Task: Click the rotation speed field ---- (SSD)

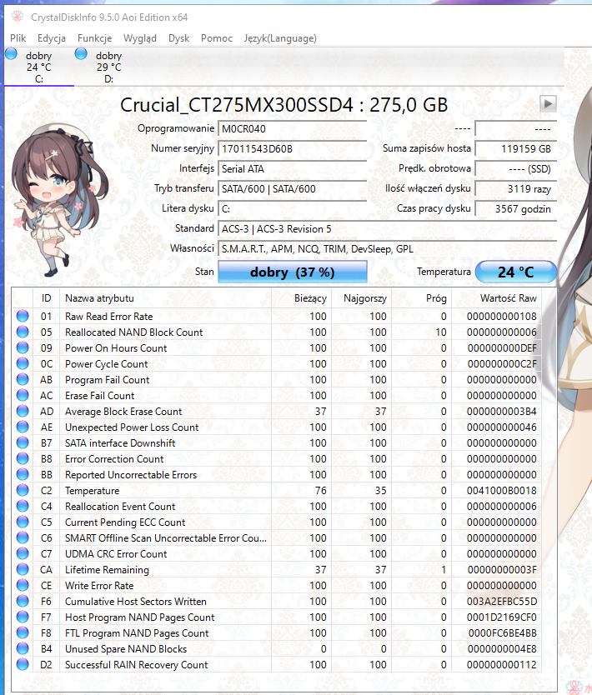Action: pos(516,169)
